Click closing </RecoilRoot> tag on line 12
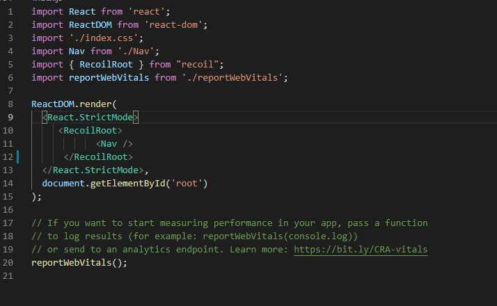Viewport: 497px width, 306px height. pos(98,157)
